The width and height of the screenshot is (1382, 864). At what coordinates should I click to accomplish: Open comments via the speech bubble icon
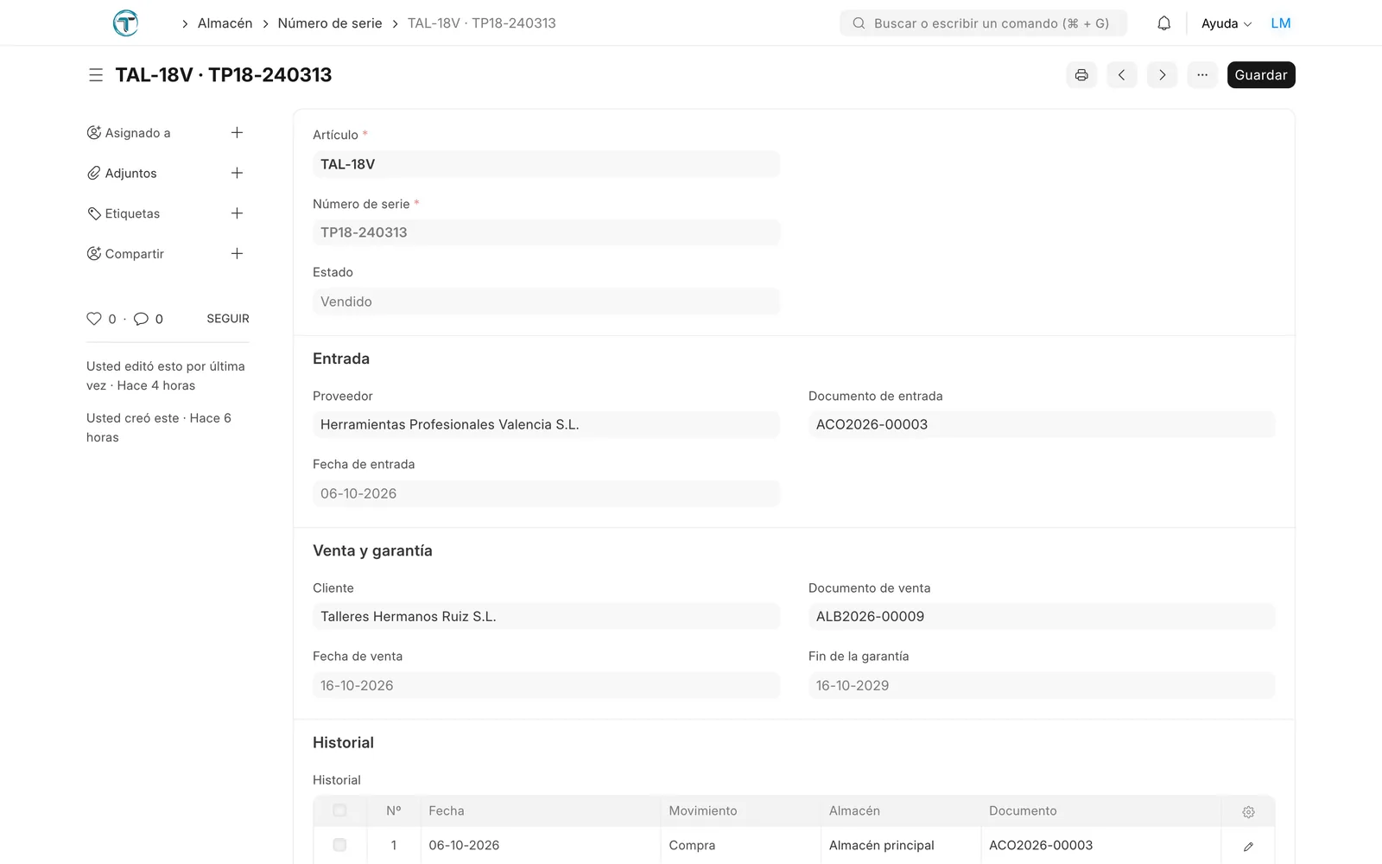(x=142, y=319)
